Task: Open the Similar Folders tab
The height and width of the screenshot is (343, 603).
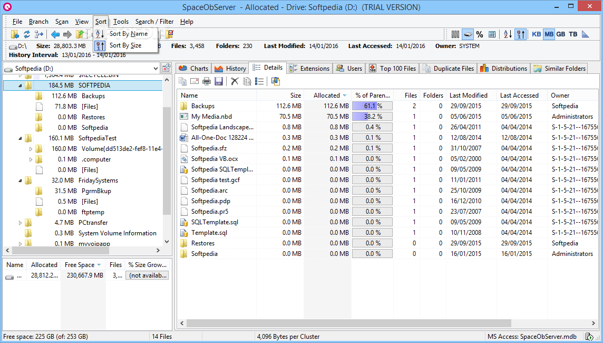Action: (x=559, y=68)
